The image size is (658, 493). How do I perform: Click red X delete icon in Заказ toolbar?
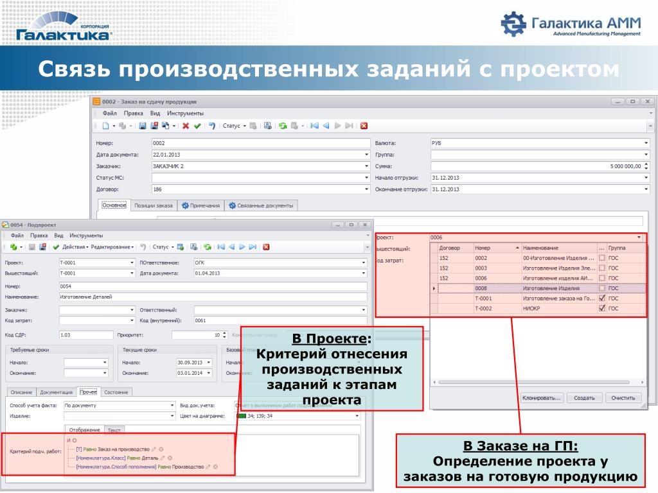click(186, 126)
